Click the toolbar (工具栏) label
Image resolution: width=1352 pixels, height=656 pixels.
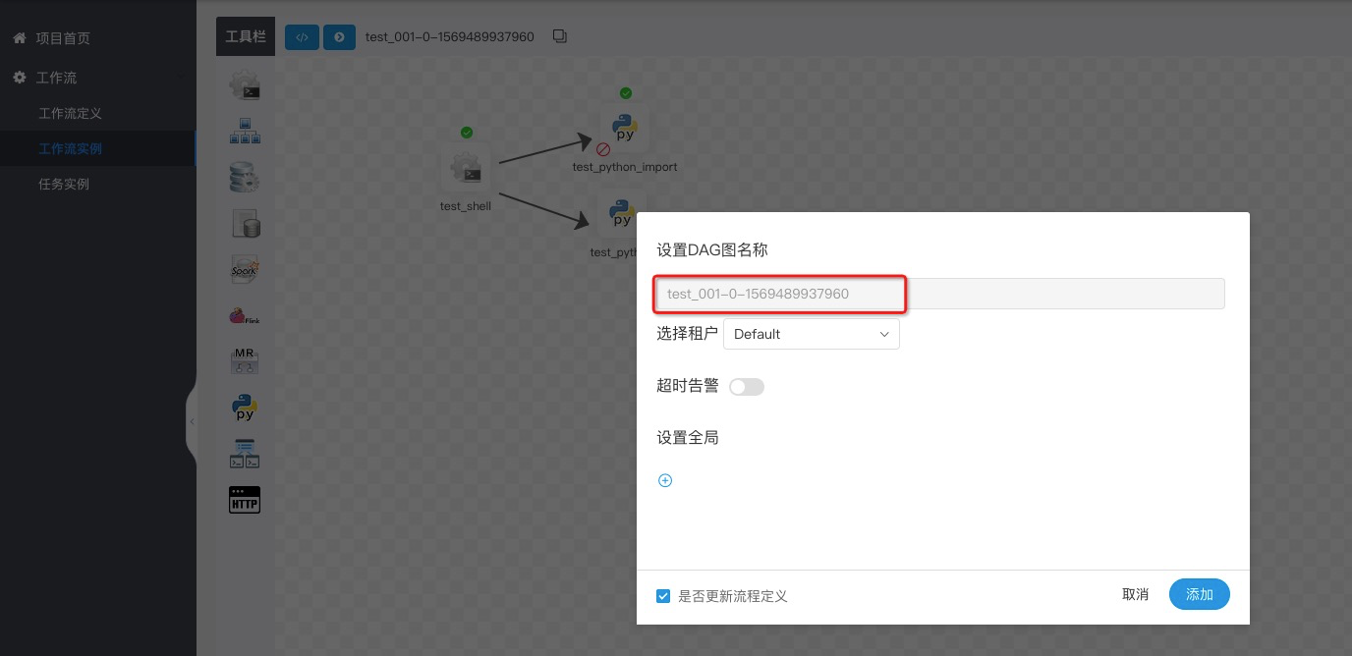point(246,36)
